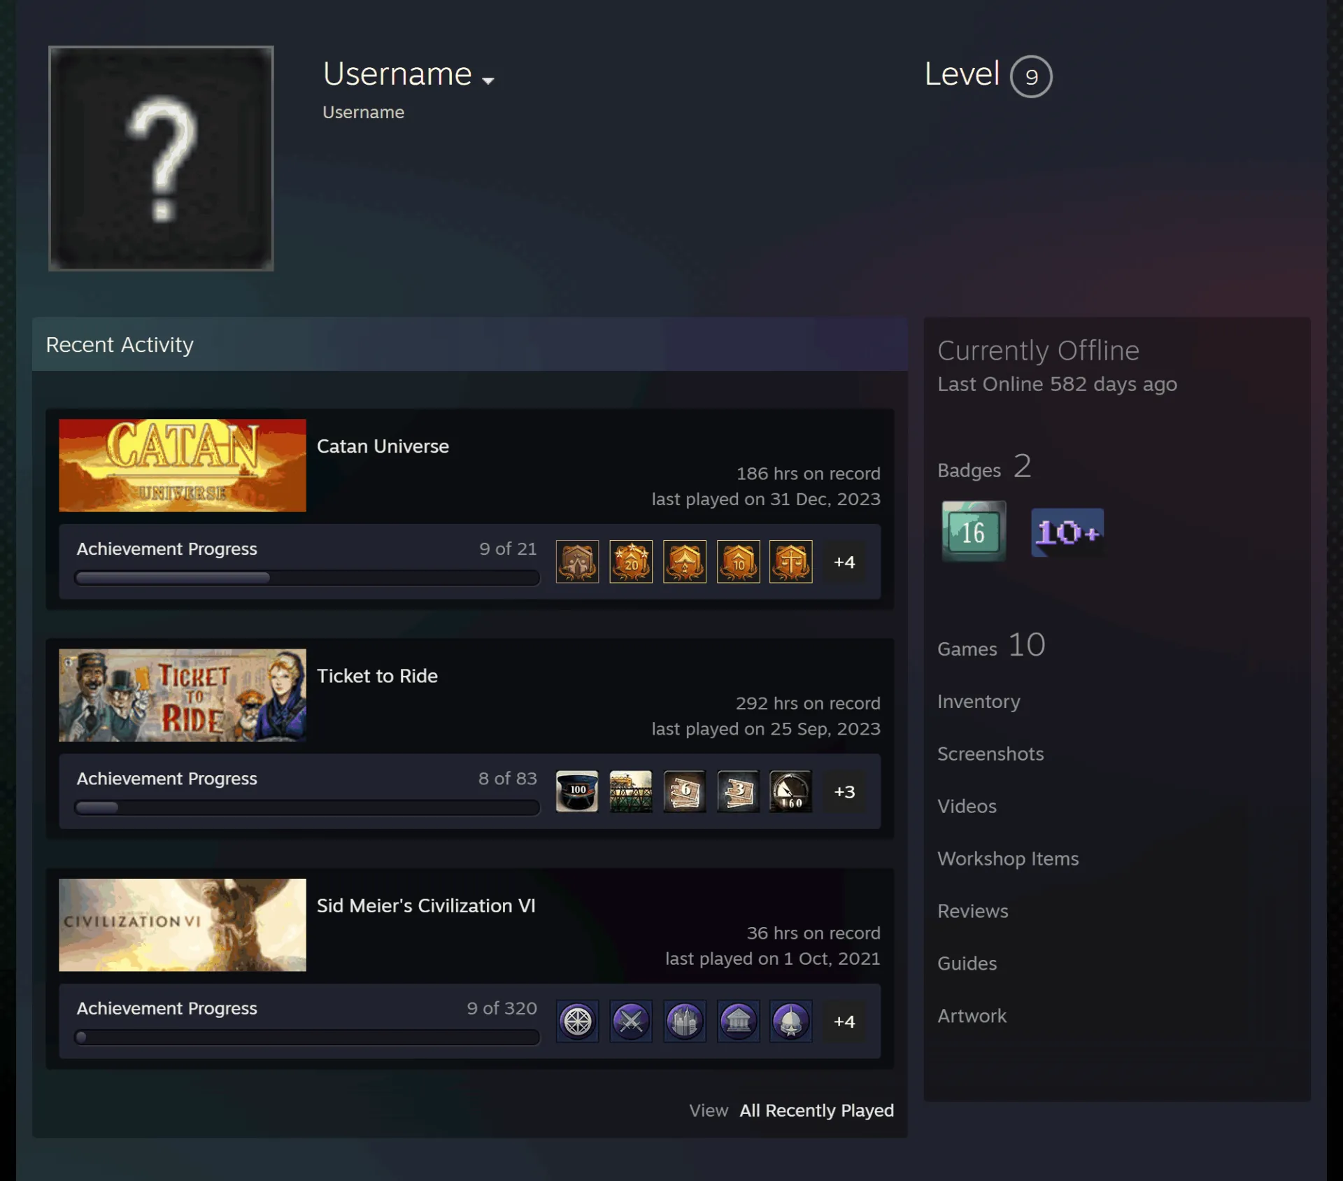Open Sid Meier's Civilization VI title link
The image size is (1343, 1181).
tap(426, 905)
